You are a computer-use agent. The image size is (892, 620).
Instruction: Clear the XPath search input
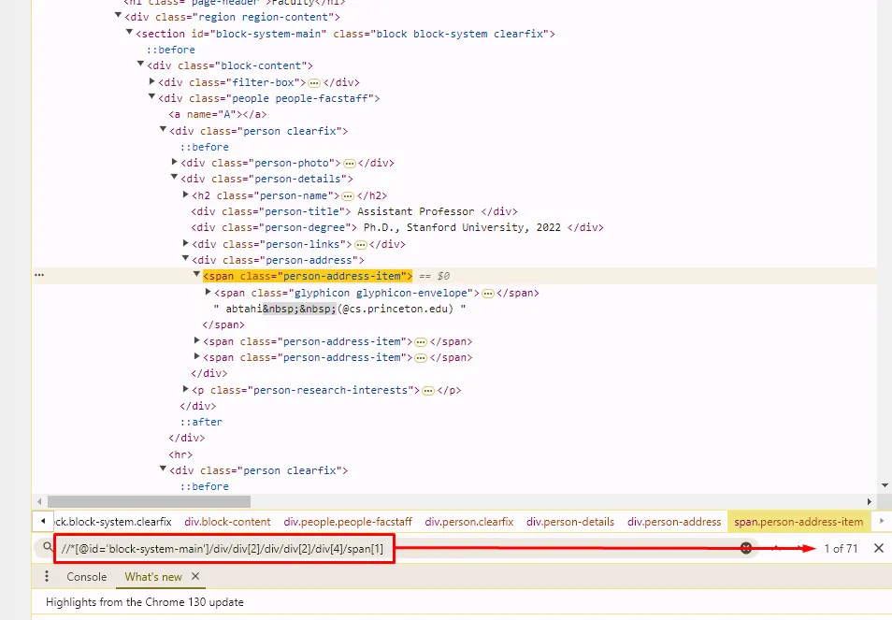pos(746,548)
